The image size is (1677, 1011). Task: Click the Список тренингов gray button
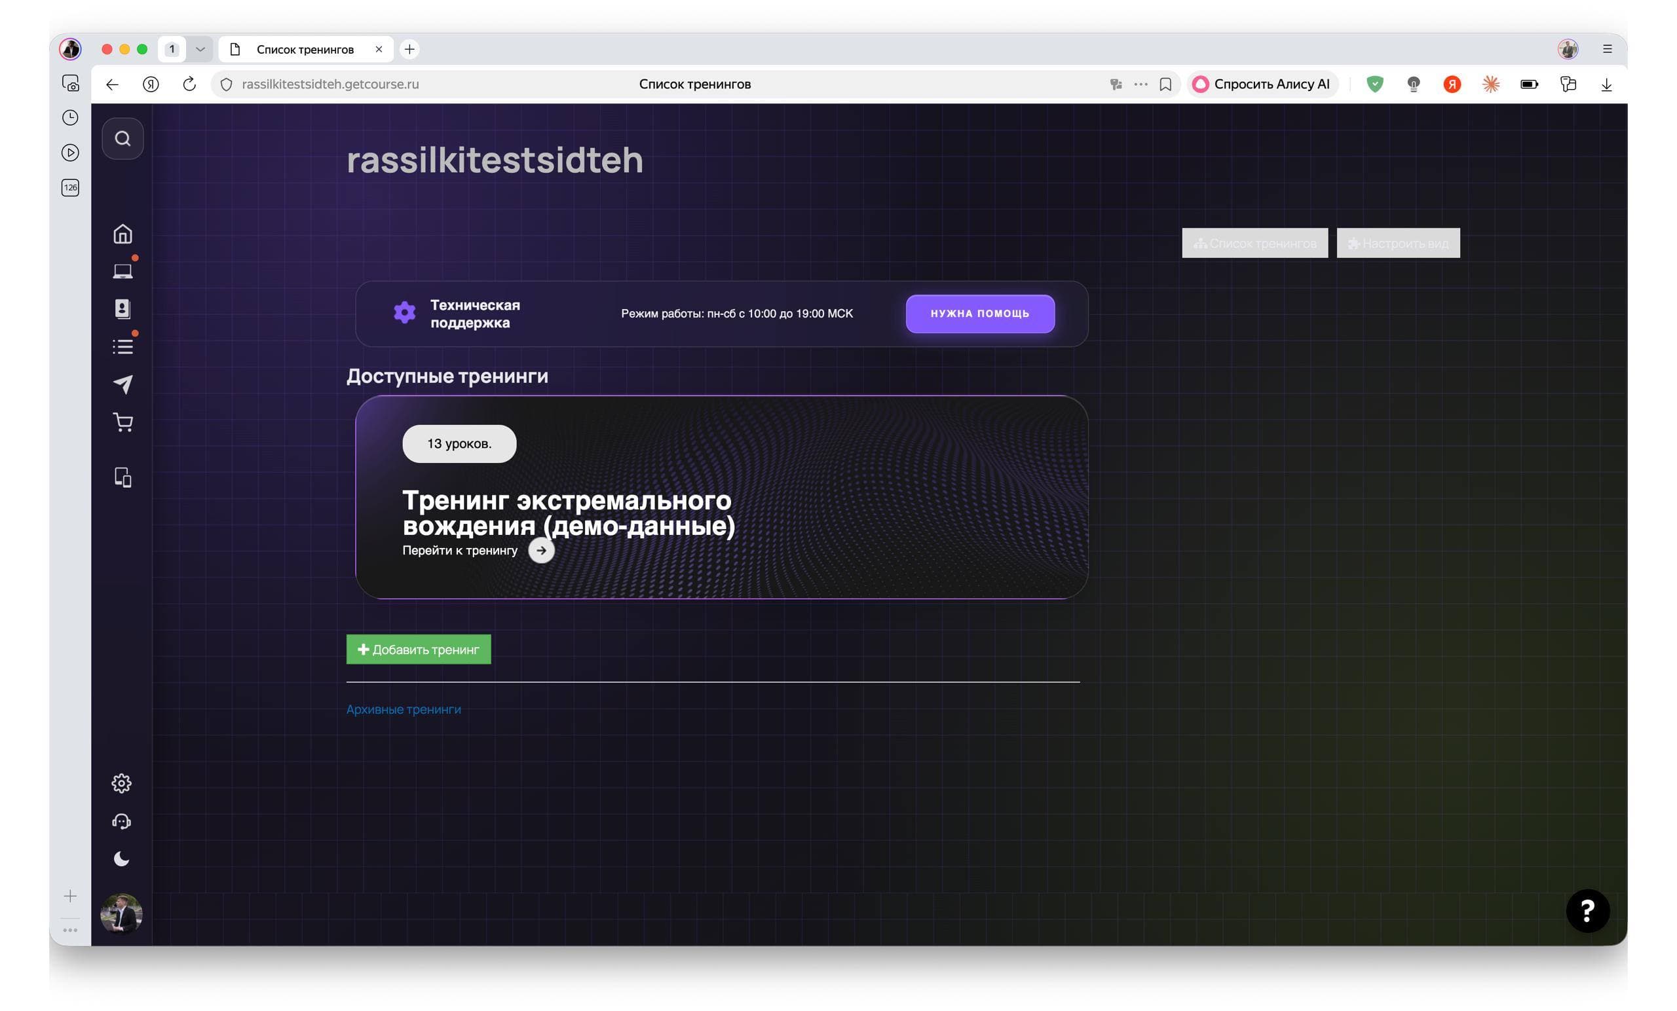coord(1255,243)
